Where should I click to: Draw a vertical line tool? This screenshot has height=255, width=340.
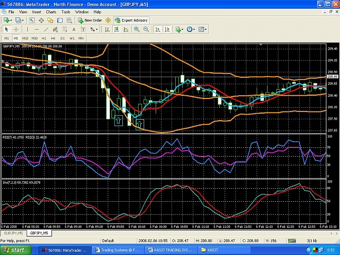[27, 29]
